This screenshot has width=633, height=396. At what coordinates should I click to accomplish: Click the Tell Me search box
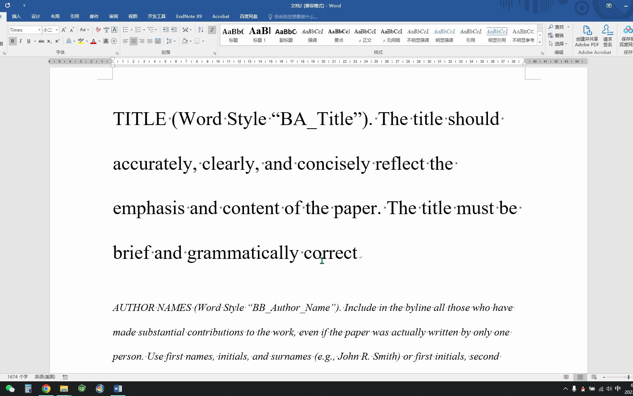293,16
